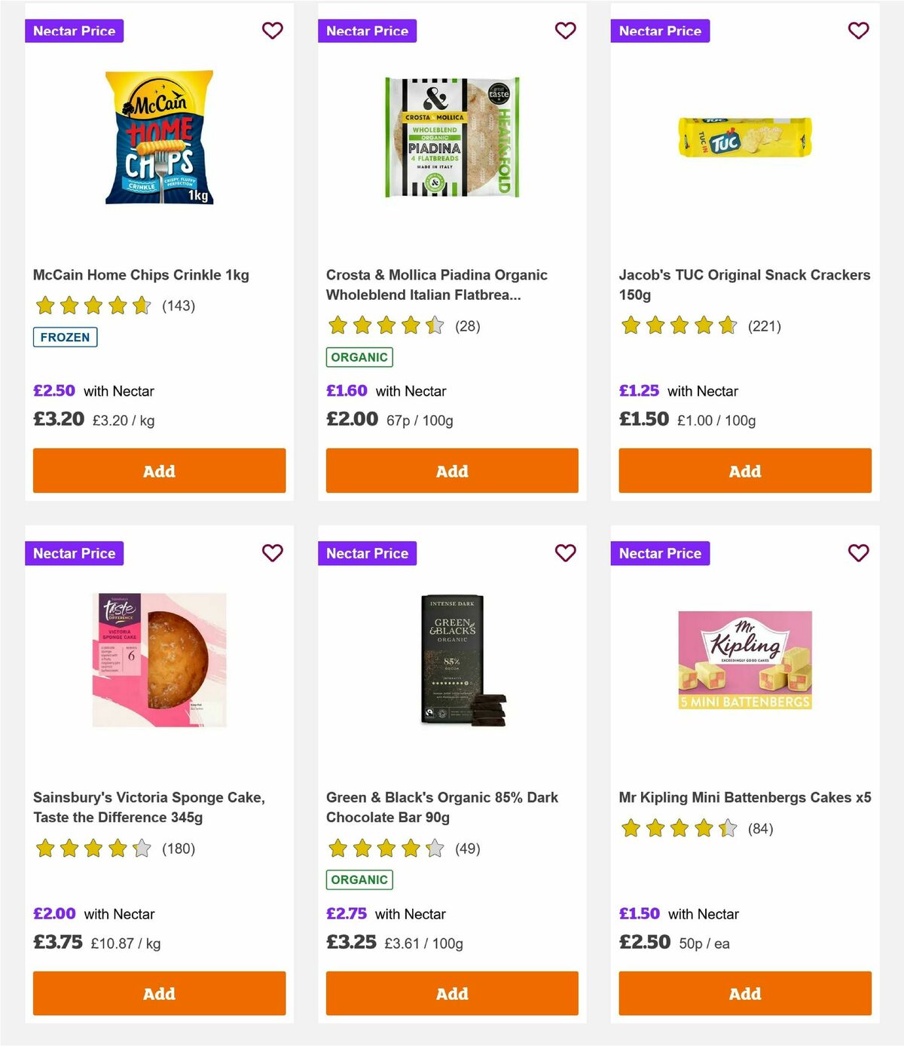Open the McCain Home Chips Crinkle product page
This screenshot has width=904, height=1046.
tap(142, 274)
